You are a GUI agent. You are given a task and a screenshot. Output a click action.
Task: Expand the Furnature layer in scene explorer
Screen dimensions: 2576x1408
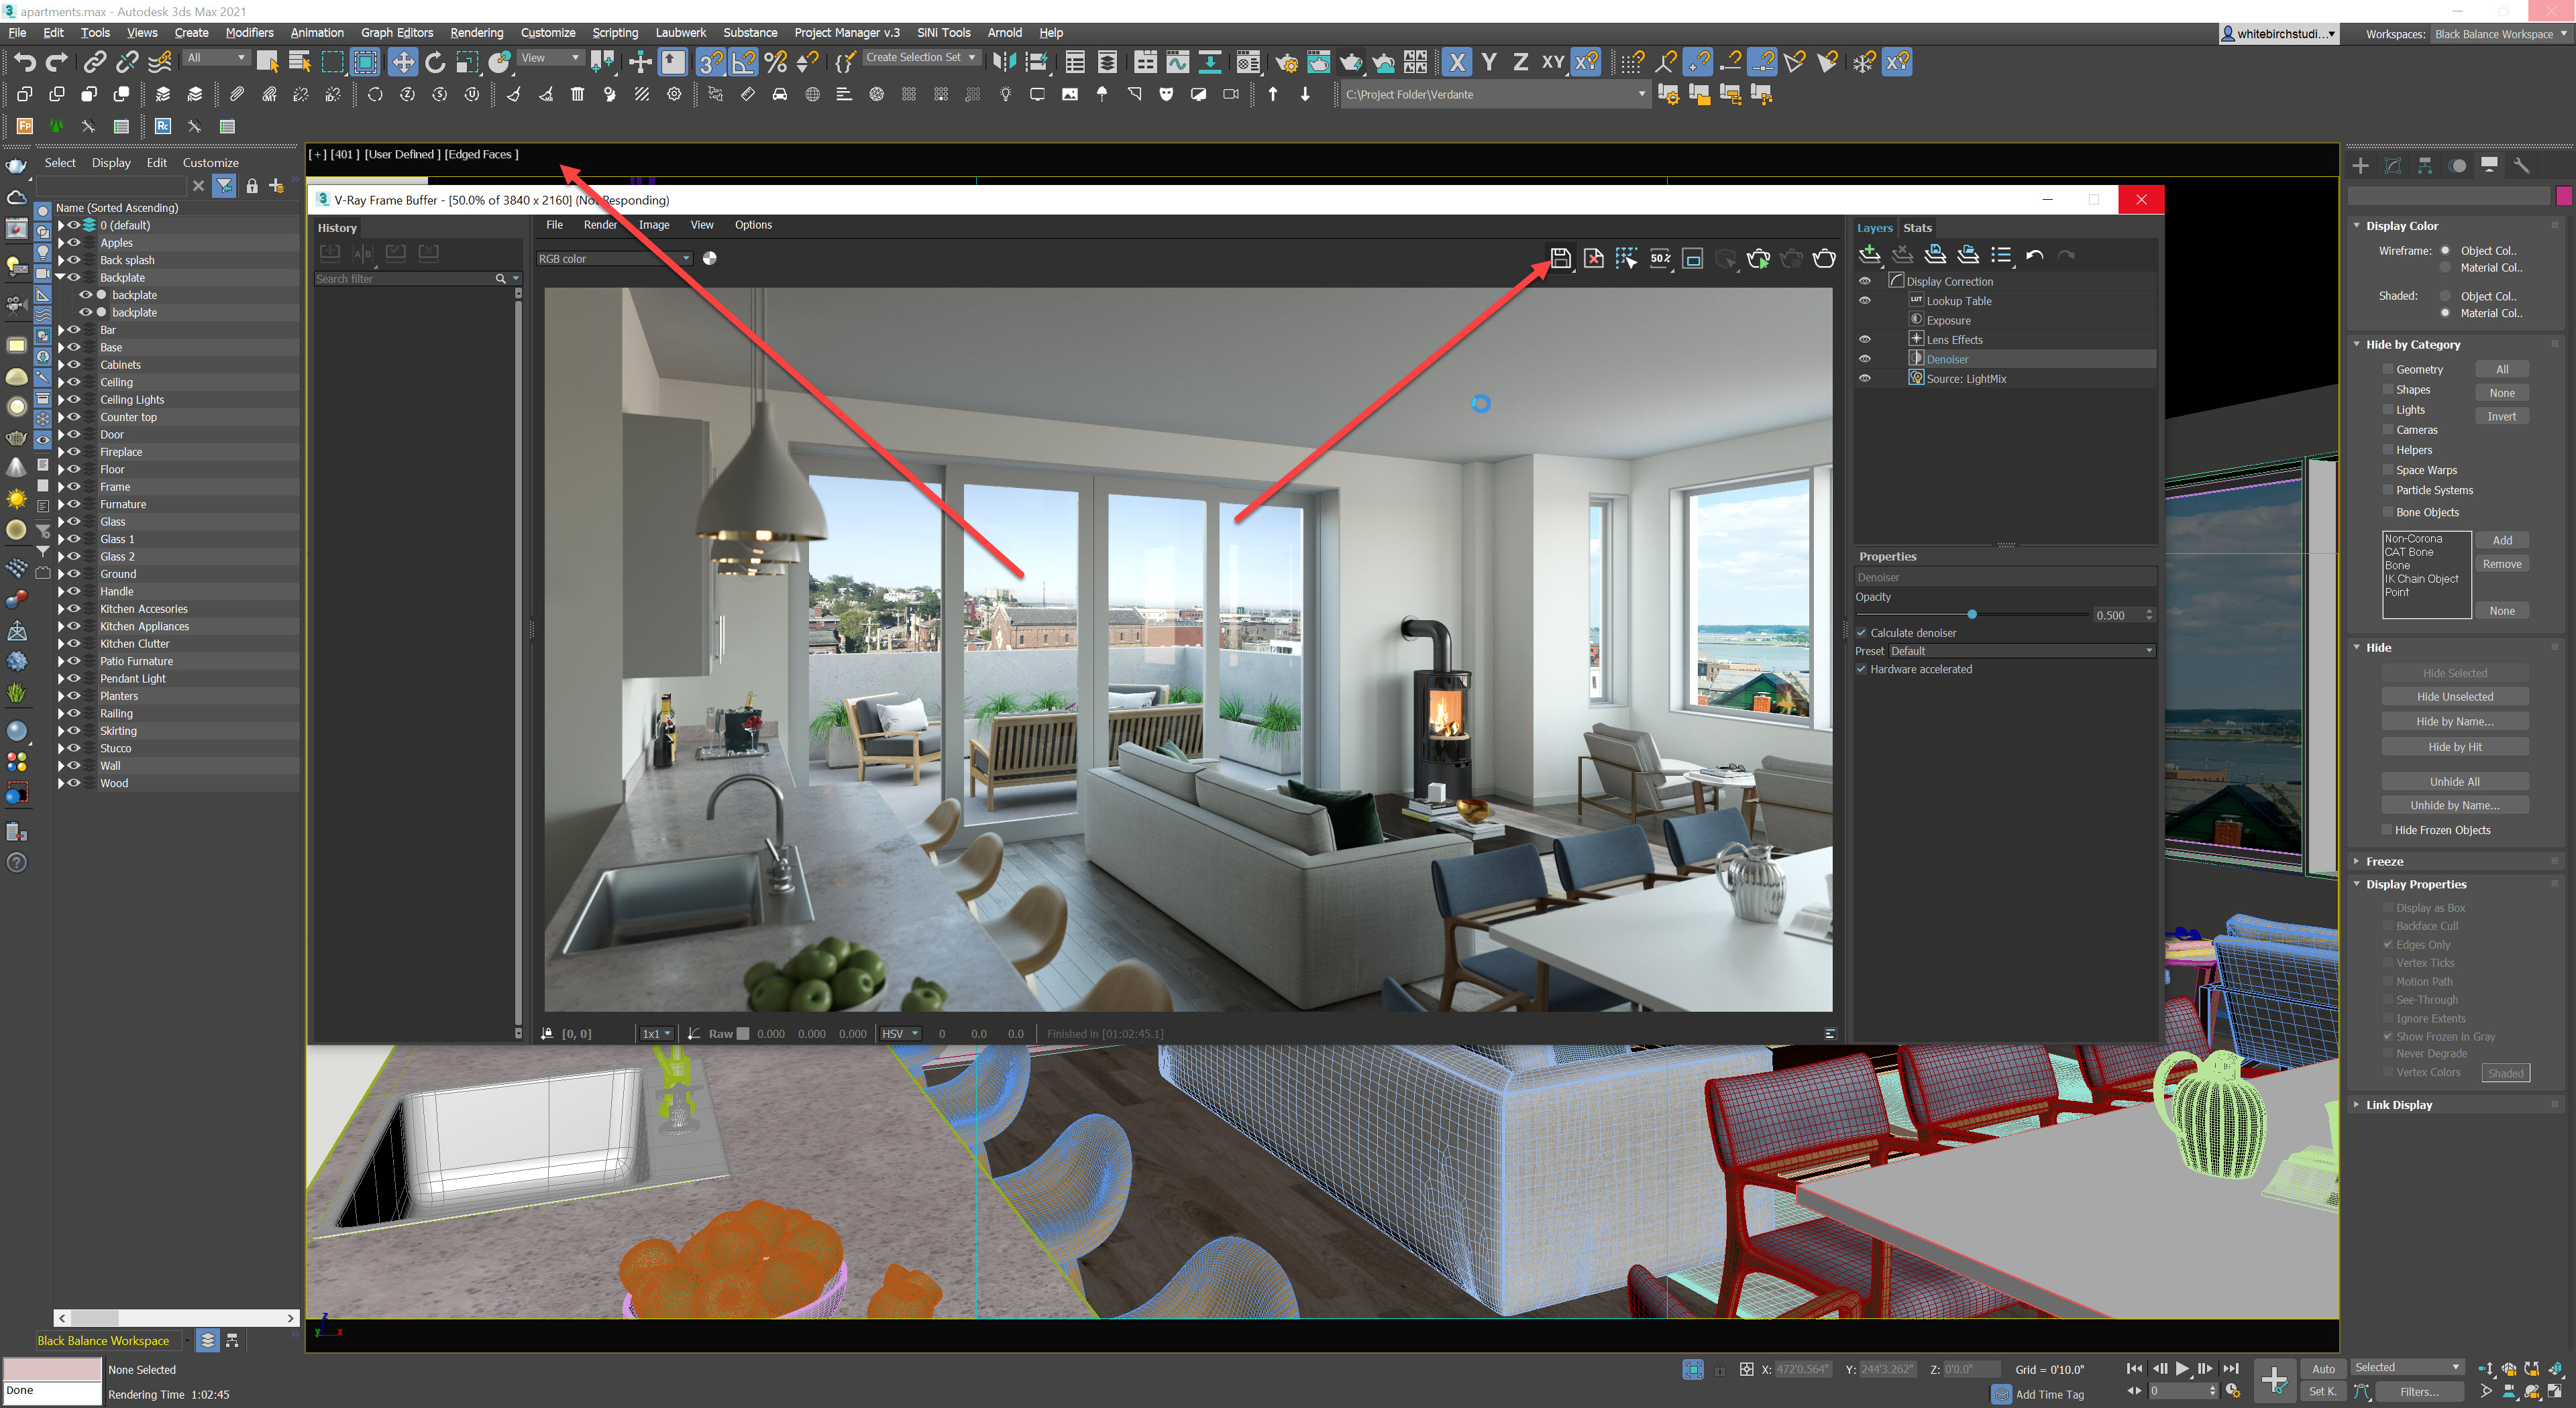click(61, 505)
